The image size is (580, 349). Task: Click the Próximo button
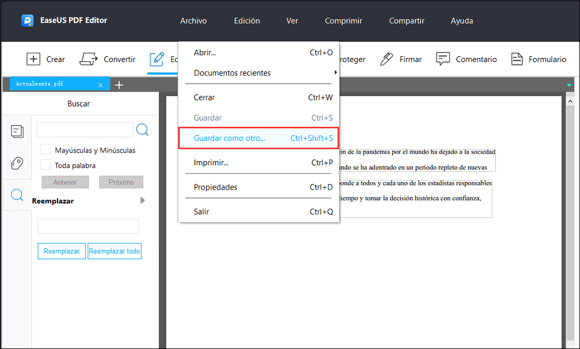(121, 182)
